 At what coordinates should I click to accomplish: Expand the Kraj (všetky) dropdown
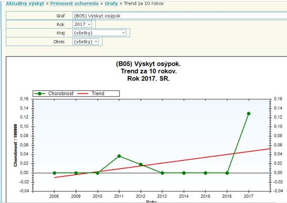(x=99, y=33)
